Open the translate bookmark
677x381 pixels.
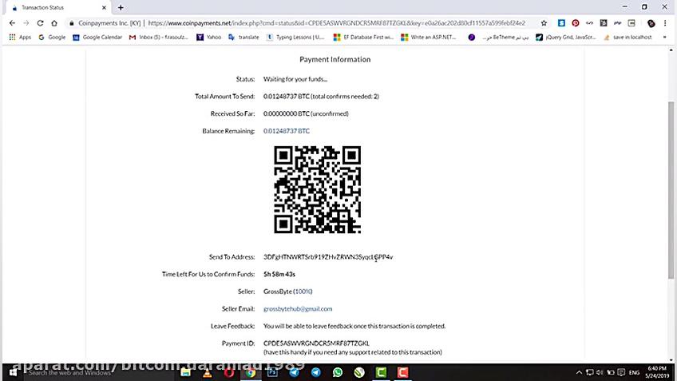pos(243,38)
